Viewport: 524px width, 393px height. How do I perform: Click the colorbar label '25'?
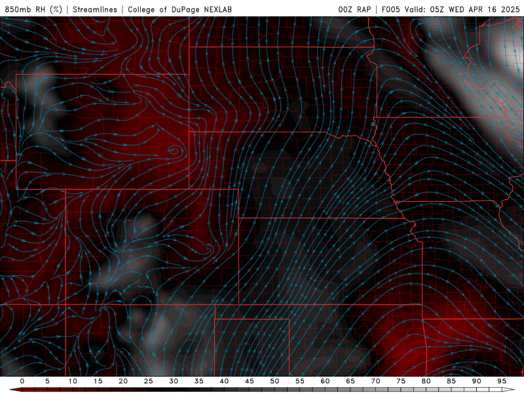click(148, 381)
